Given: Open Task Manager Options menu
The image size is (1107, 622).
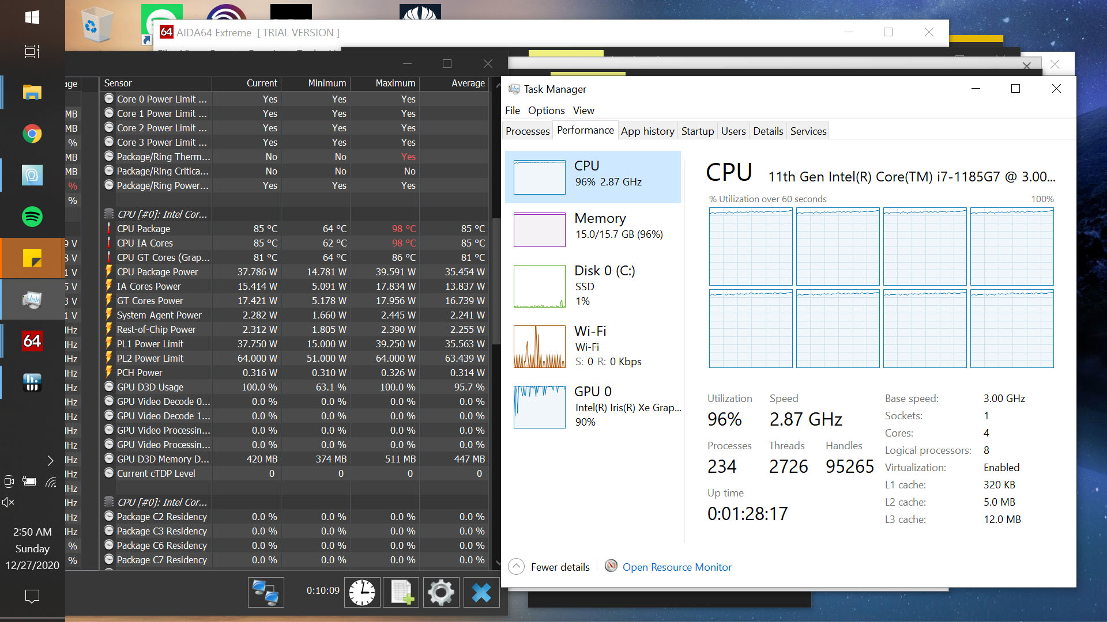Looking at the screenshot, I should coord(546,110).
